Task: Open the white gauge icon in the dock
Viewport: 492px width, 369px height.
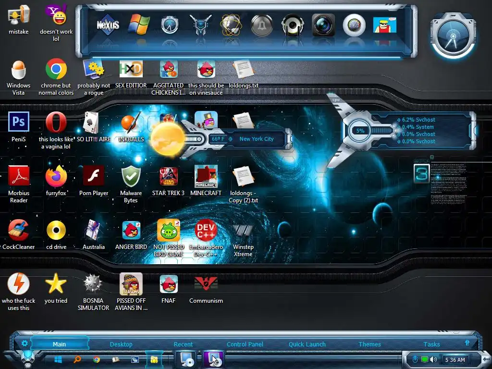Action: [354, 25]
